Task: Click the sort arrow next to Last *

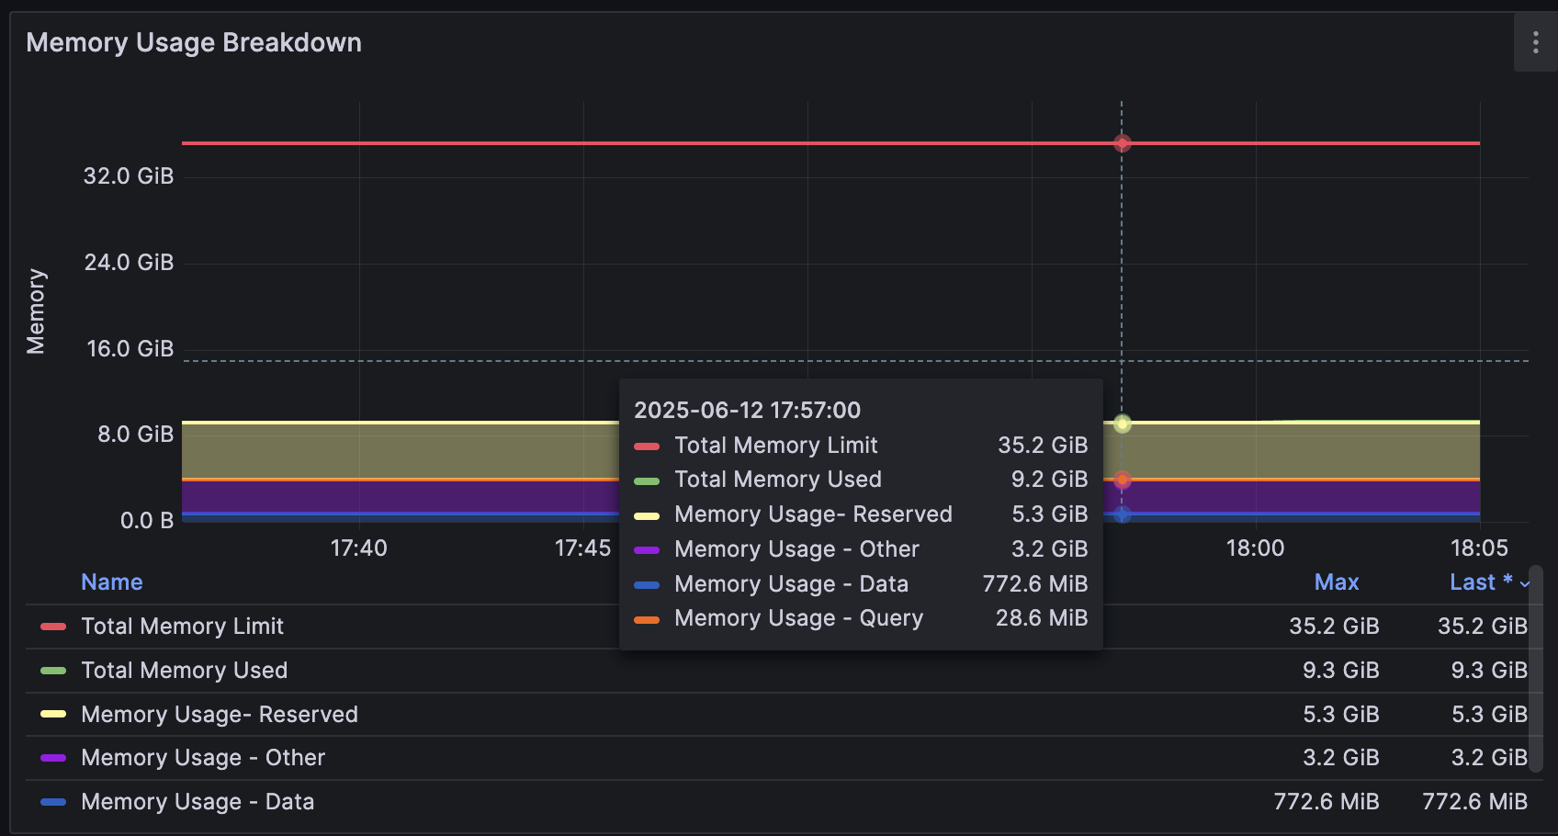Action: click(1525, 584)
